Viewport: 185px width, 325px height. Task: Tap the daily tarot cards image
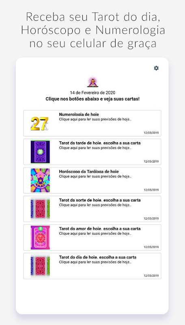(x=40, y=266)
